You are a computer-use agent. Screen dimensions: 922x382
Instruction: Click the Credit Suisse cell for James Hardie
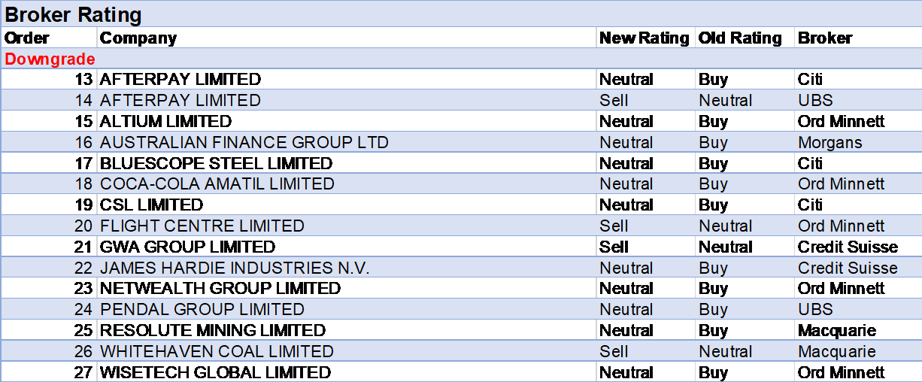coord(848,268)
